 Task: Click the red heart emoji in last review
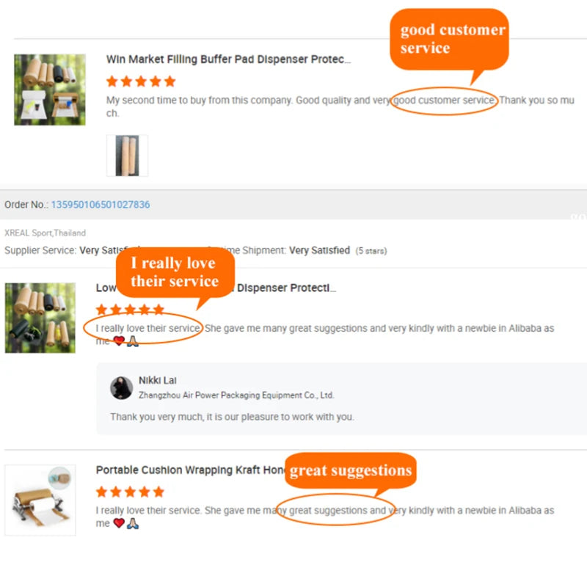[119, 523]
